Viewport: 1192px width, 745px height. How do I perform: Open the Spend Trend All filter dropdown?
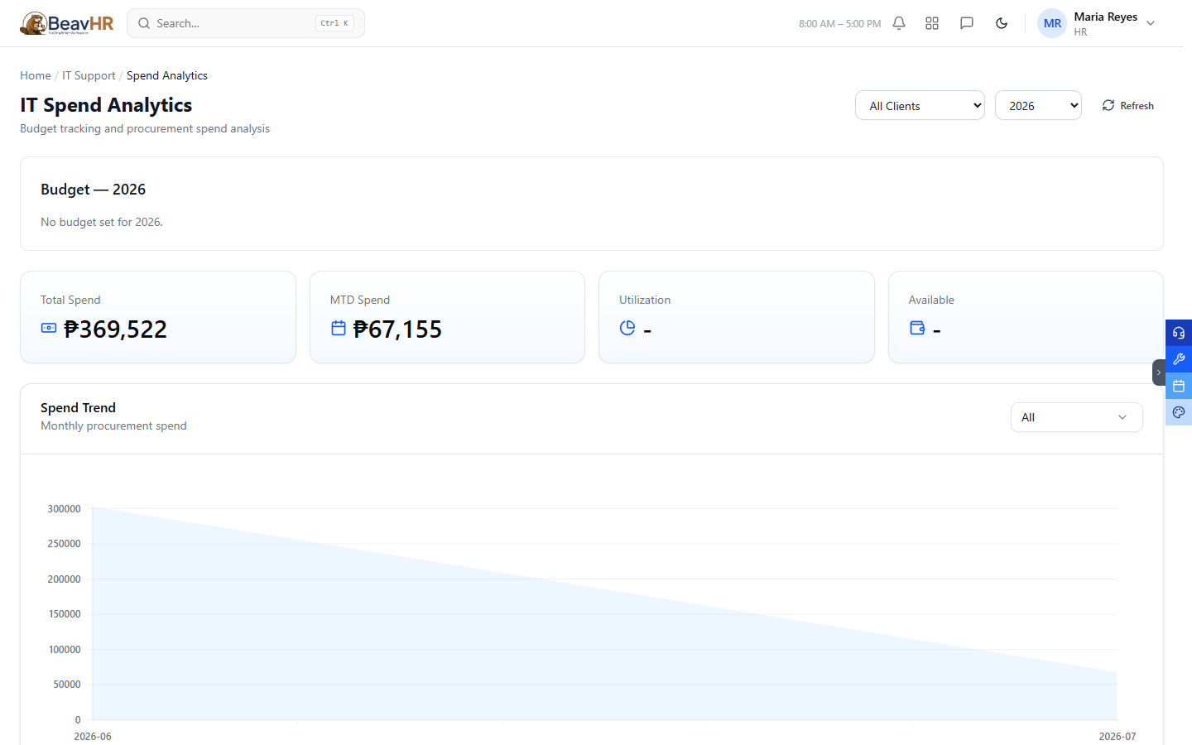(x=1076, y=417)
